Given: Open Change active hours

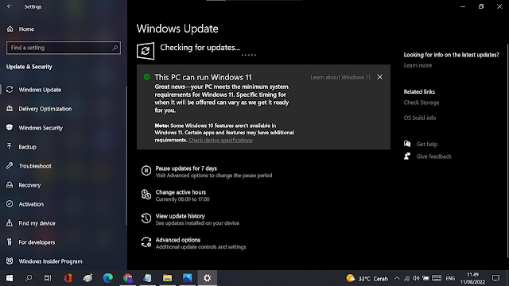Looking at the screenshot, I should (x=181, y=192).
